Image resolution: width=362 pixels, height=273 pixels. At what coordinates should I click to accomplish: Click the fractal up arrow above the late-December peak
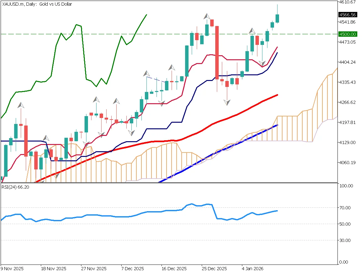point(207,16)
